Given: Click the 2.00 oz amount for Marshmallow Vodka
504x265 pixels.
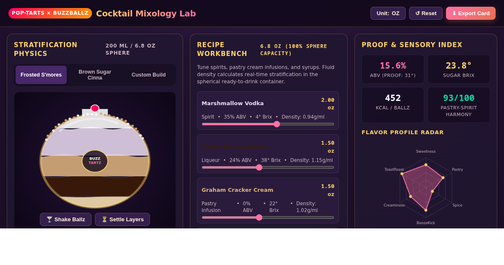Looking at the screenshot, I should click(x=328, y=103).
